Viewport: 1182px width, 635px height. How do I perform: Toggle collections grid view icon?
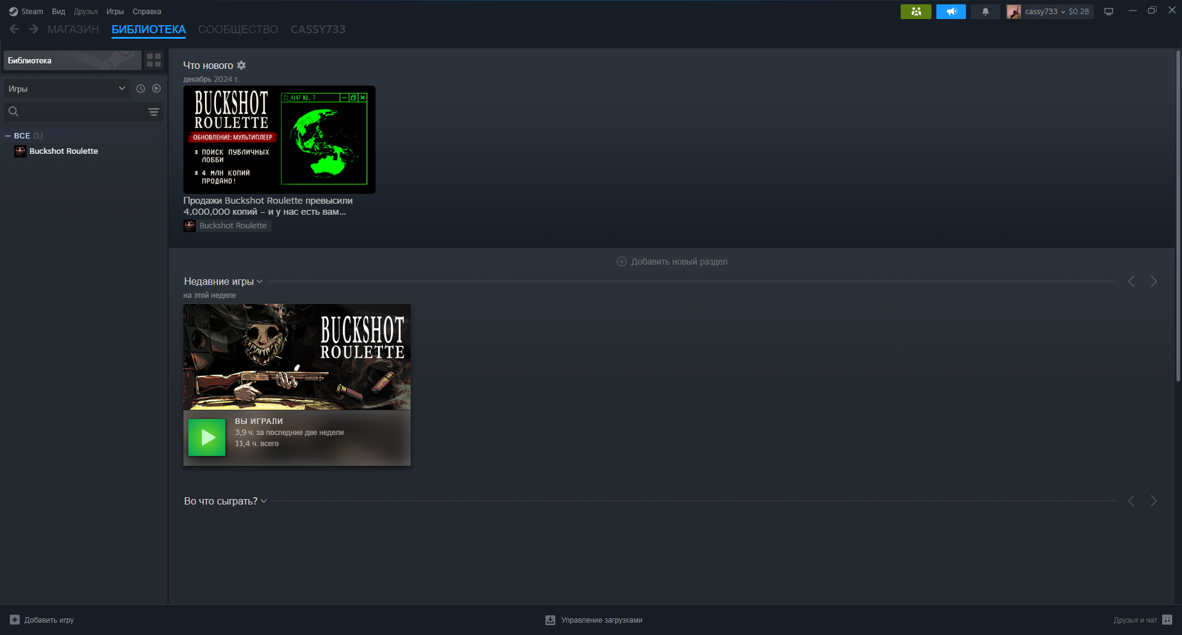pos(154,60)
